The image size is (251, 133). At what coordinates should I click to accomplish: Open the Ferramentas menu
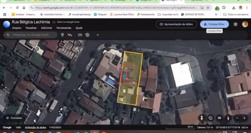64,28
